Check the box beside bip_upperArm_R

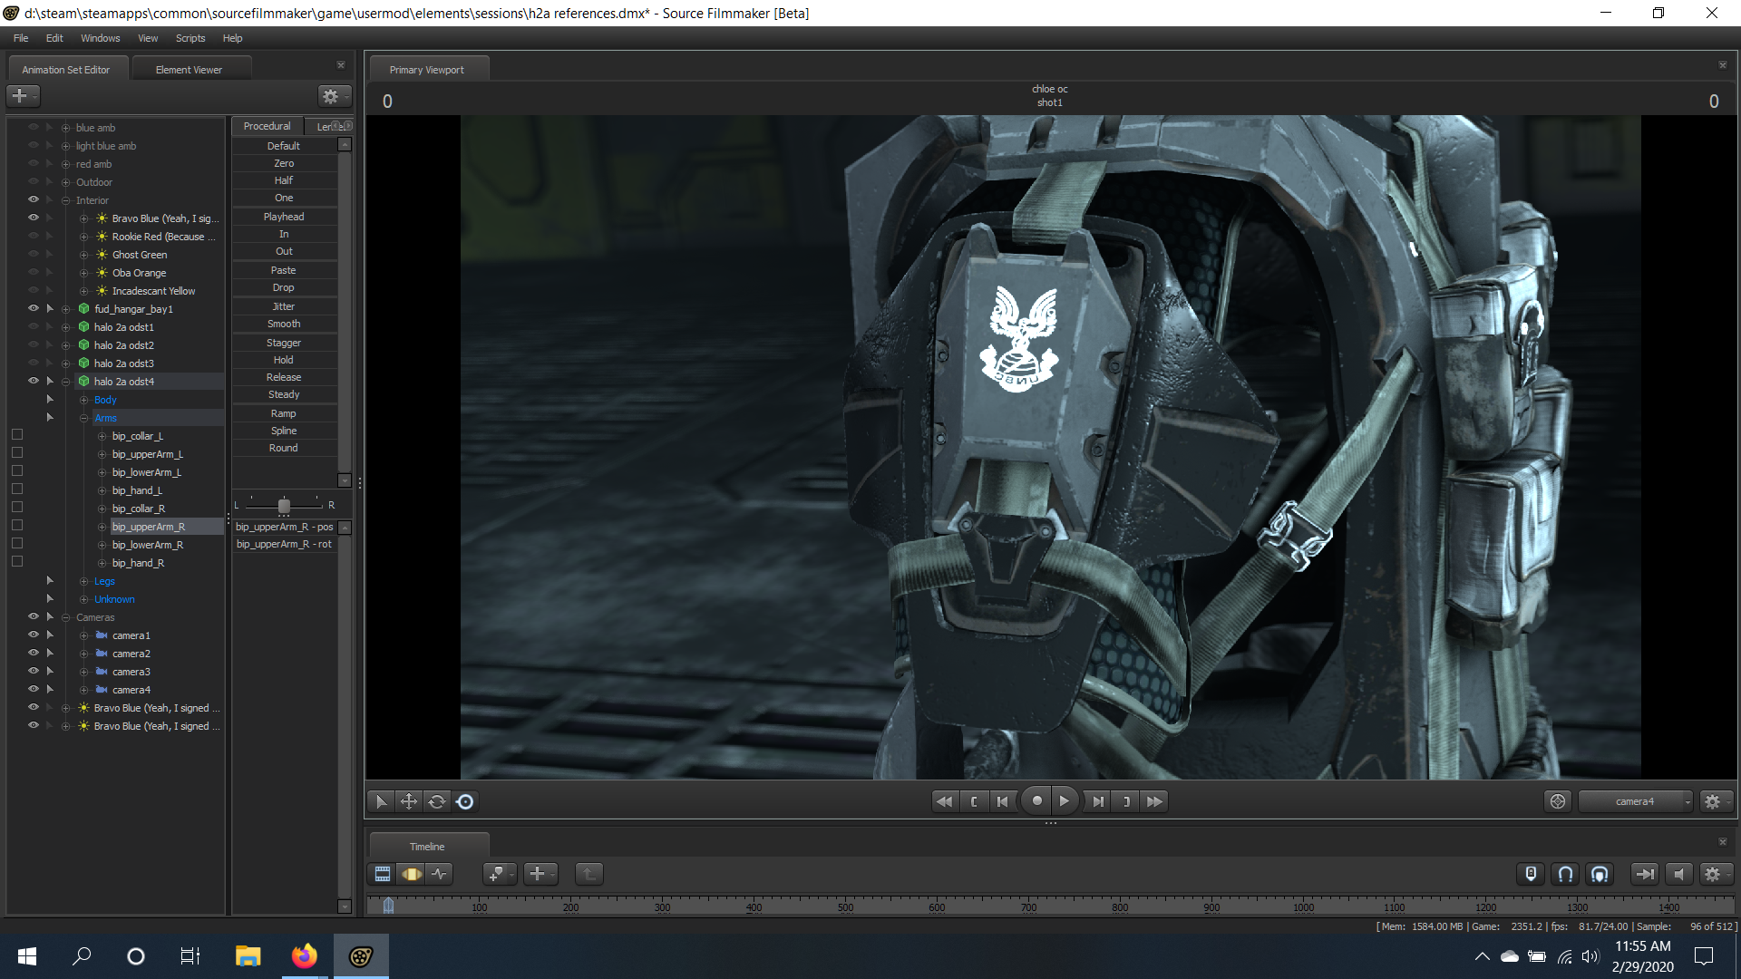17,526
